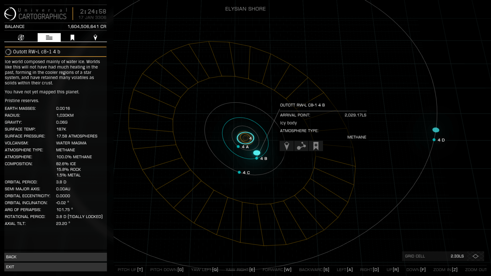This screenshot has height=276, width=491.
Task: Click the 17.58 ATMOSPHERES value
Action: click(x=77, y=136)
